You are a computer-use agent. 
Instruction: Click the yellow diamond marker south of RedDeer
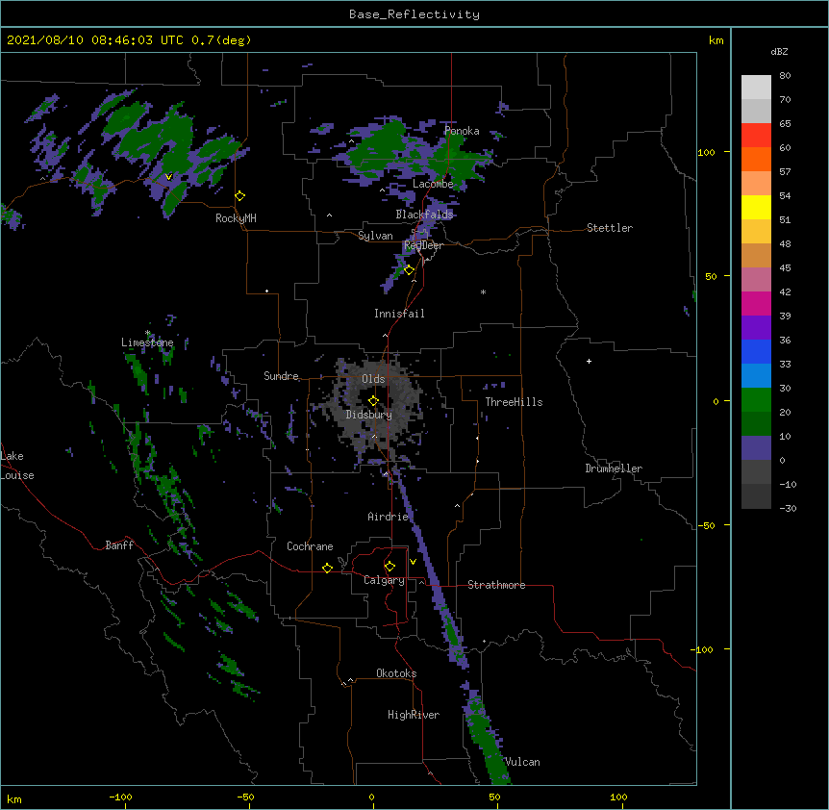pyautogui.click(x=410, y=270)
